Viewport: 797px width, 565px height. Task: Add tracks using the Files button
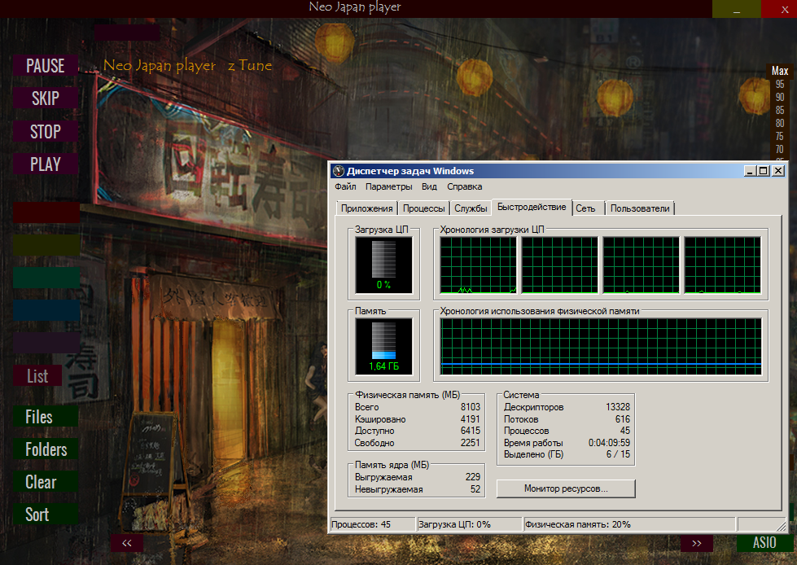pos(46,417)
